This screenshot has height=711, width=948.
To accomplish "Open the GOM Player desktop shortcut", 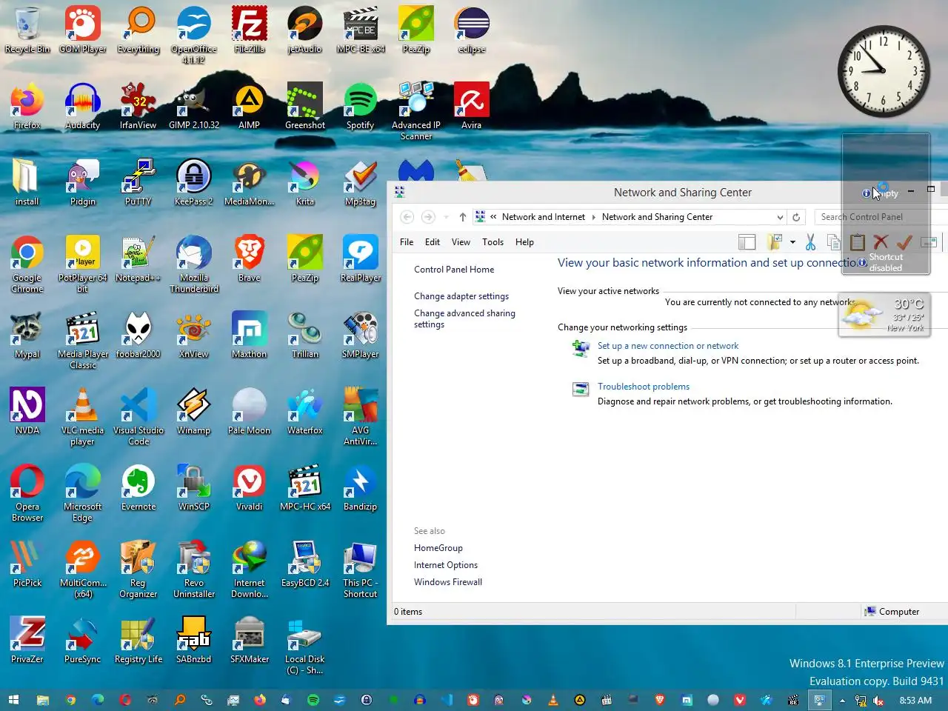I will click(x=83, y=30).
